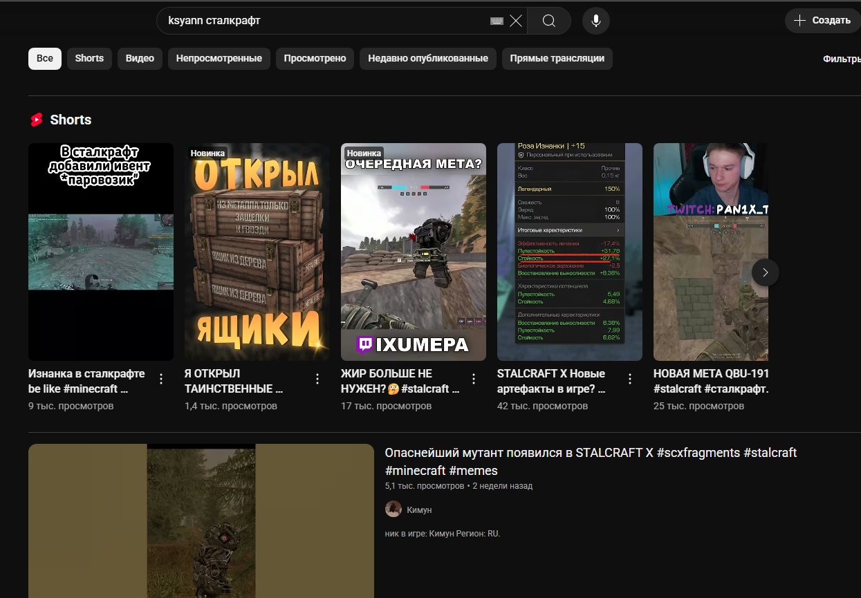Open the Кимун channel name link
The height and width of the screenshot is (598, 861).
(419, 510)
